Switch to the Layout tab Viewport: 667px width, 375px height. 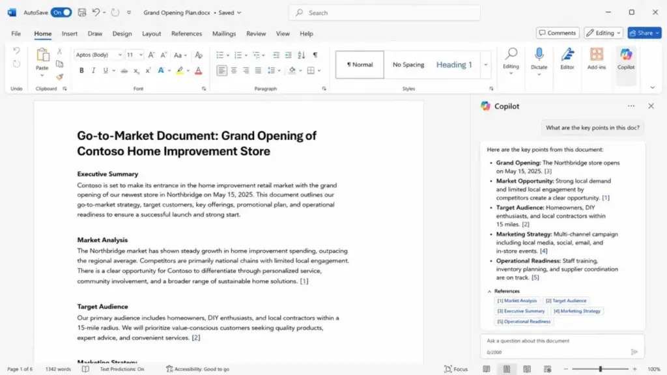click(151, 34)
